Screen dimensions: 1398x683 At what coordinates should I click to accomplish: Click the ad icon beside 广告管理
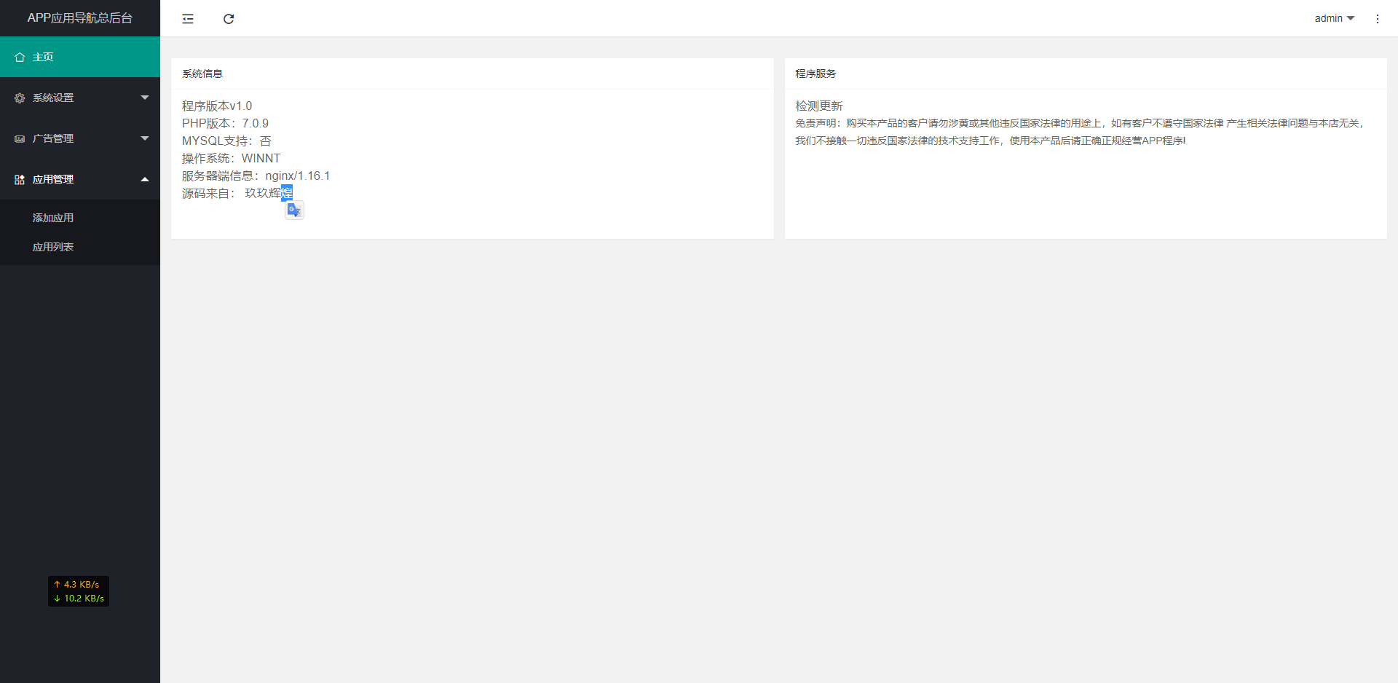point(20,138)
